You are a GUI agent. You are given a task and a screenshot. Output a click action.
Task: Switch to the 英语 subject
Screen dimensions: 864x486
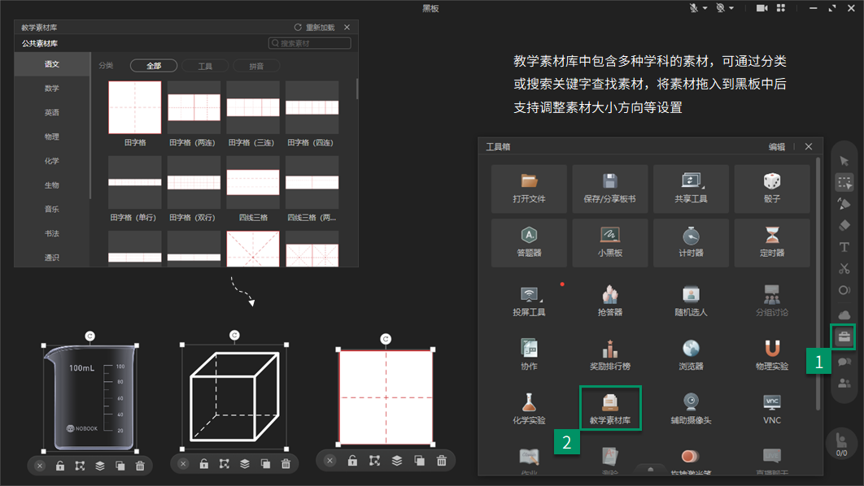point(52,112)
